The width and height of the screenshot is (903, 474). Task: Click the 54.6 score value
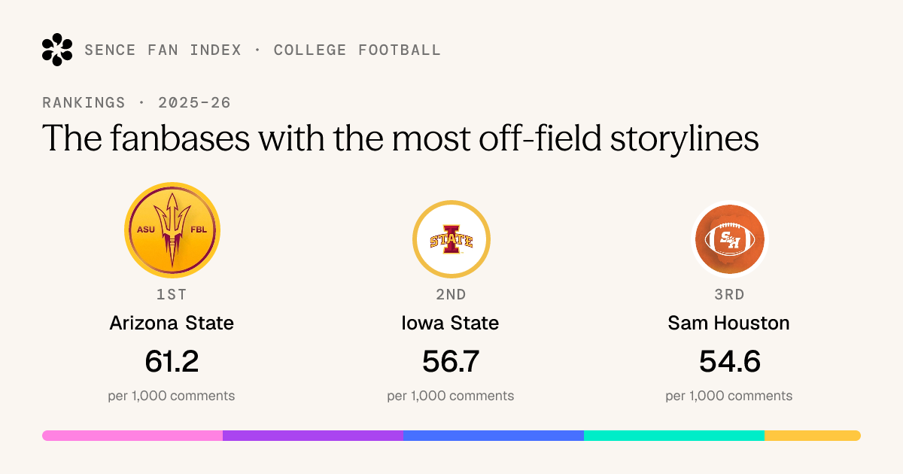[729, 362]
